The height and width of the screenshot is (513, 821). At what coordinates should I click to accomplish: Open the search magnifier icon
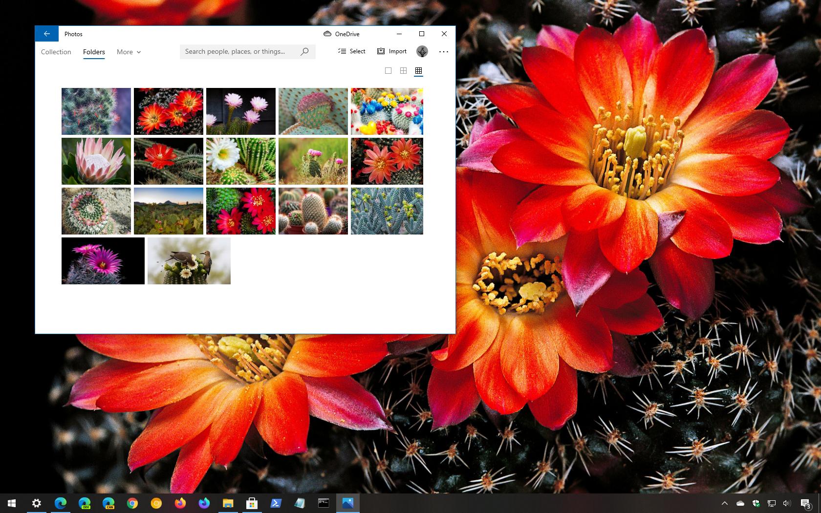tap(304, 51)
